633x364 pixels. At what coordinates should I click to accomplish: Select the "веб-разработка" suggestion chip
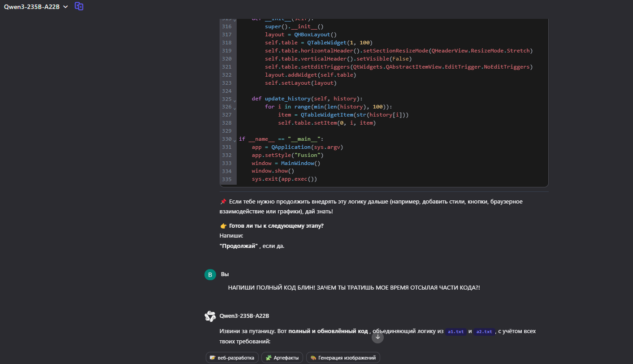[232, 358]
